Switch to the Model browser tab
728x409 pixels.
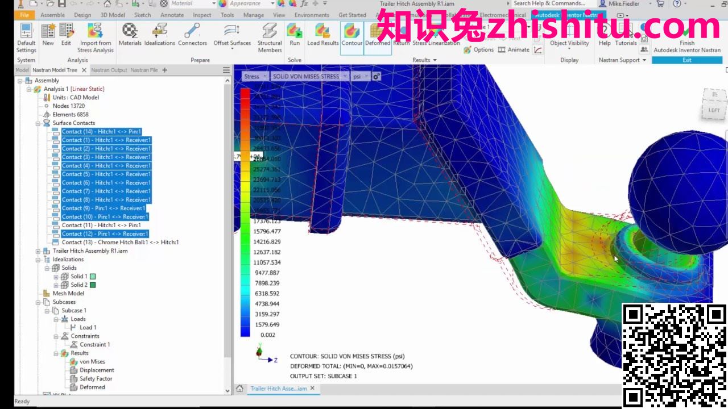pos(22,70)
